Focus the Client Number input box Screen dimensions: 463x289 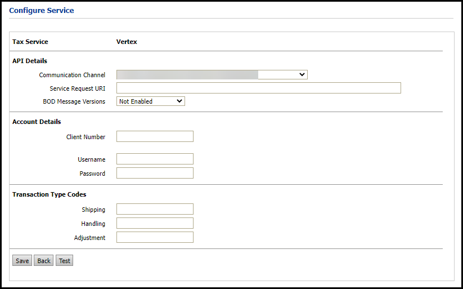coord(155,136)
